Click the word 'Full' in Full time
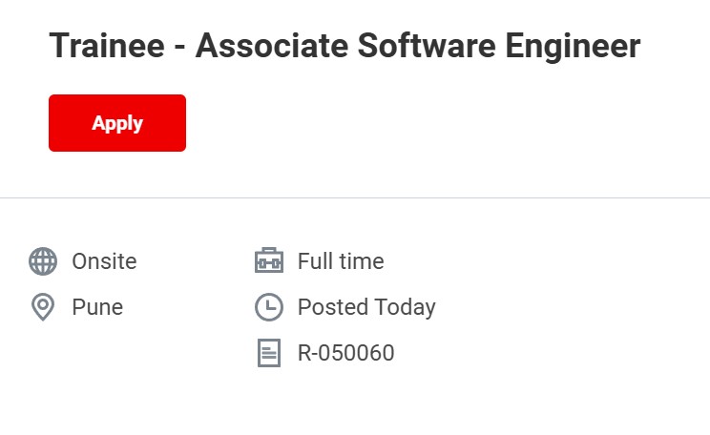The height and width of the screenshot is (435, 710). click(315, 261)
